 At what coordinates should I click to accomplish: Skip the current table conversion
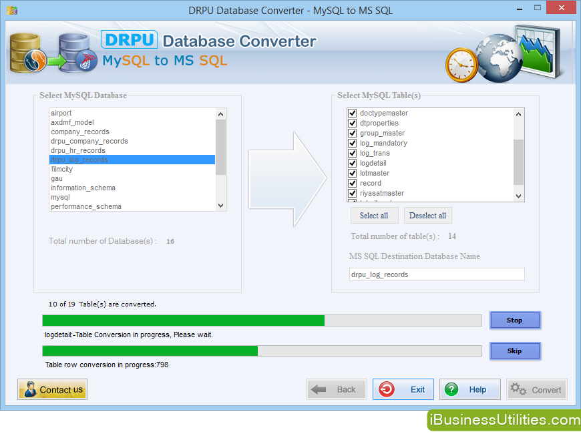[x=515, y=351]
